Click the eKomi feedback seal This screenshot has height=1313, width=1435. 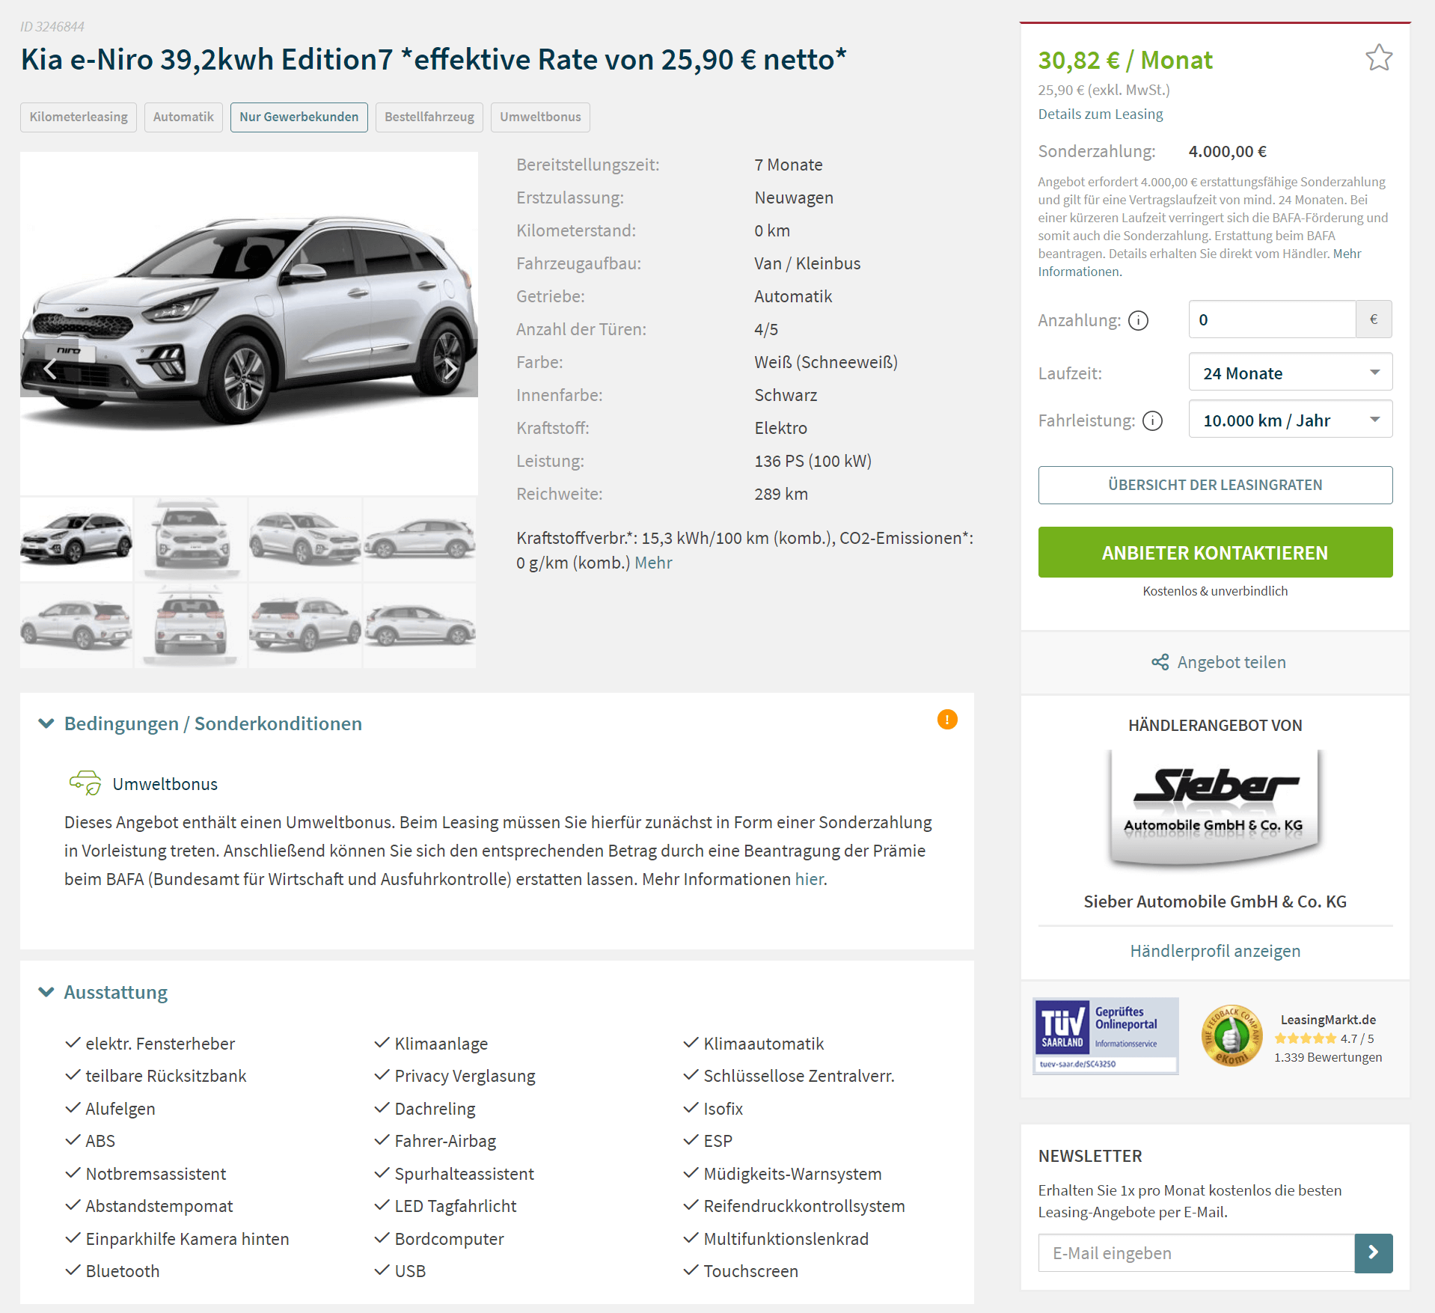click(1231, 1035)
